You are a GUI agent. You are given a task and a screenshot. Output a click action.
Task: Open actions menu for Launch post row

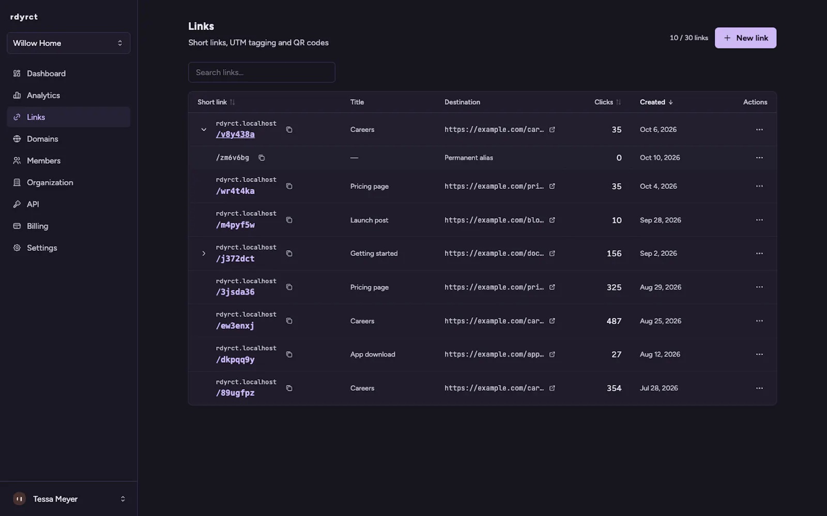click(x=759, y=220)
